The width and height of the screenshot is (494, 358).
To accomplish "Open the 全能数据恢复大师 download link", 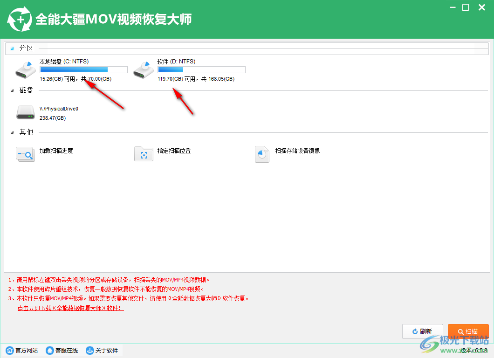I will [70, 308].
